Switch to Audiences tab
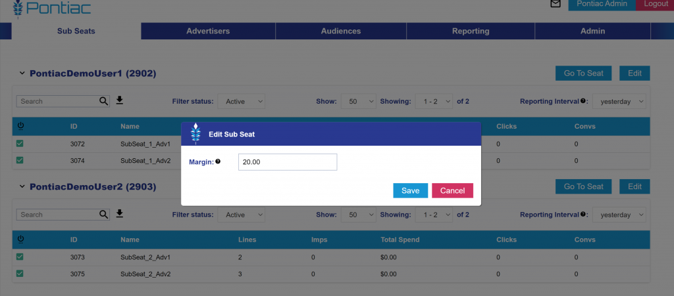Viewport: 674px width, 296px height. (x=341, y=31)
